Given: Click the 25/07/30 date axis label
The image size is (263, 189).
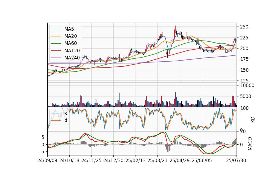Looking at the screenshot, I should (236, 161).
